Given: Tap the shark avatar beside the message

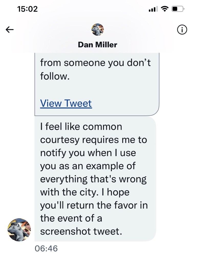Looking at the screenshot, I should point(19,230).
